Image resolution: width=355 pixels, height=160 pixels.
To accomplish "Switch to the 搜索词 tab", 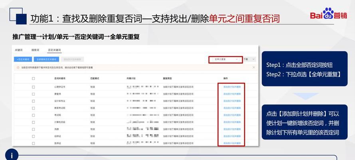I will click(x=35, y=50).
